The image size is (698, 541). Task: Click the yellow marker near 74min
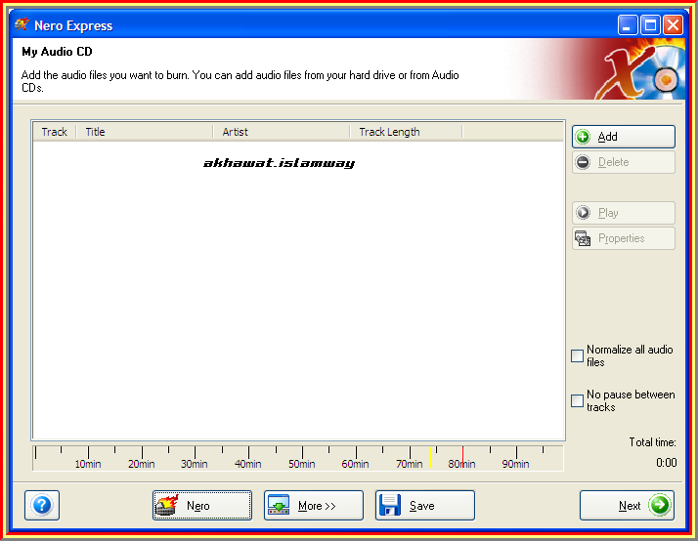coord(430,457)
